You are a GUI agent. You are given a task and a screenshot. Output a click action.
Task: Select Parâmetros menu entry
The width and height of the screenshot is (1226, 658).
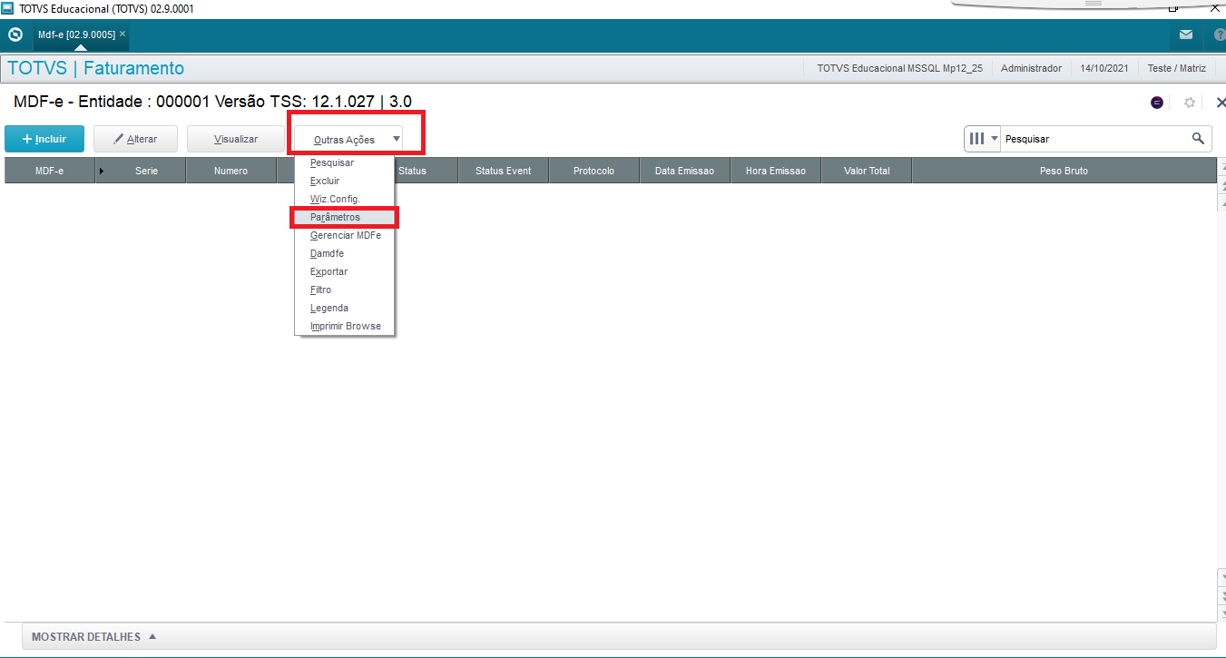344,218
